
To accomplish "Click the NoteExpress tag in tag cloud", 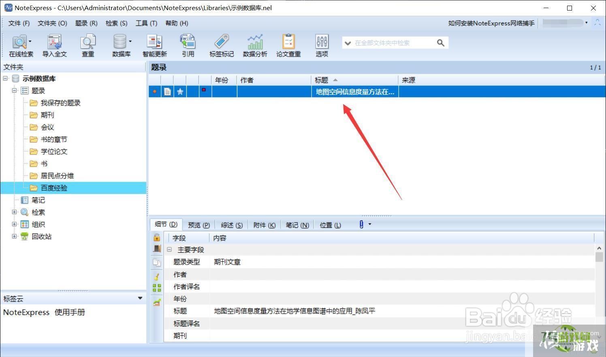I will 26,312.
